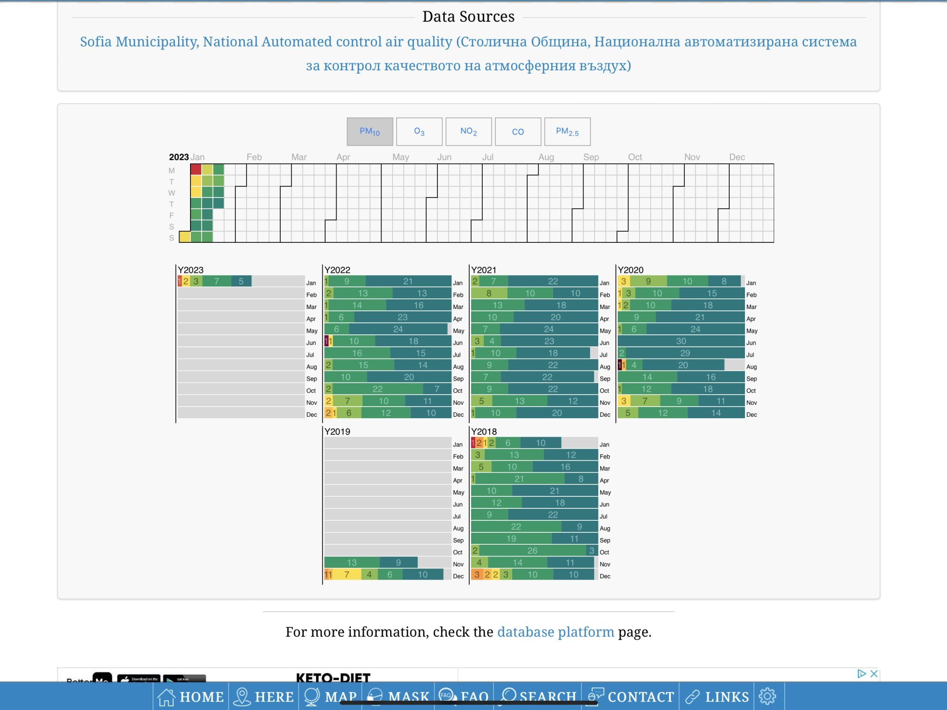Switch to the CO pollutant tab
Screen dimensions: 947x710
tap(518, 132)
